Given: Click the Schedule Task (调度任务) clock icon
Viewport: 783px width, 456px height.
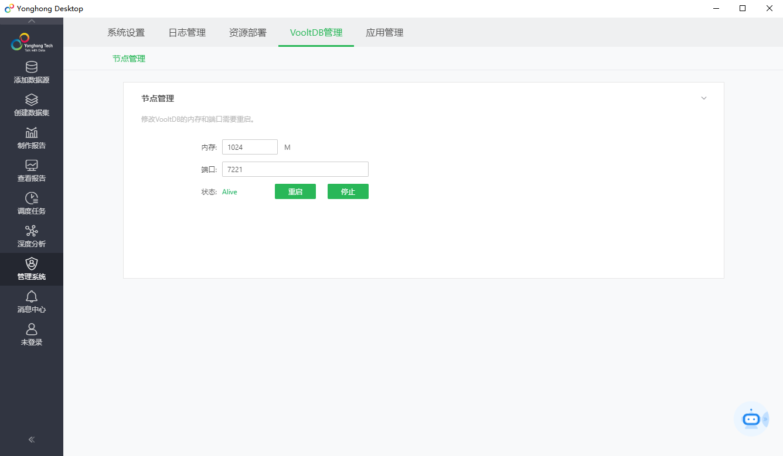Looking at the screenshot, I should coord(32,198).
